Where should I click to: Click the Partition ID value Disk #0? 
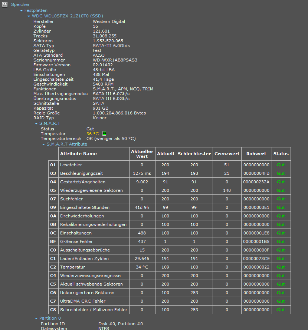(x=121, y=324)
